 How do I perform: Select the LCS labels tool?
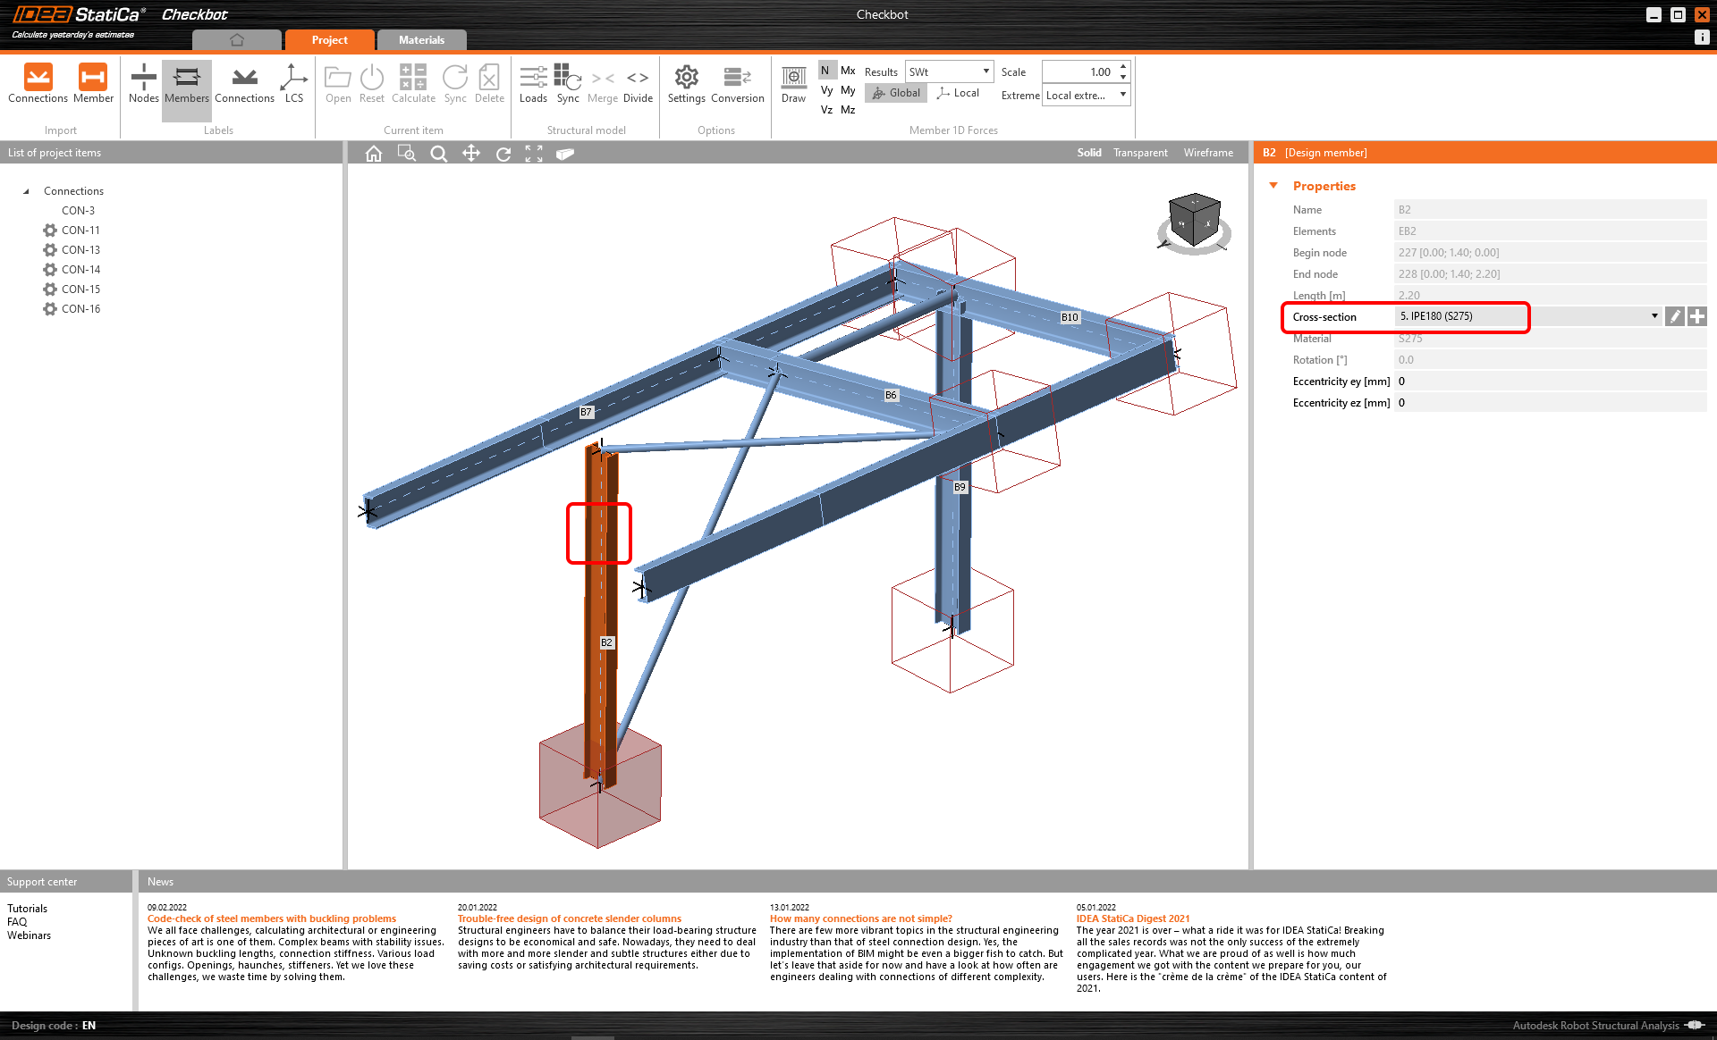pyautogui.click(x=294, y=85)
